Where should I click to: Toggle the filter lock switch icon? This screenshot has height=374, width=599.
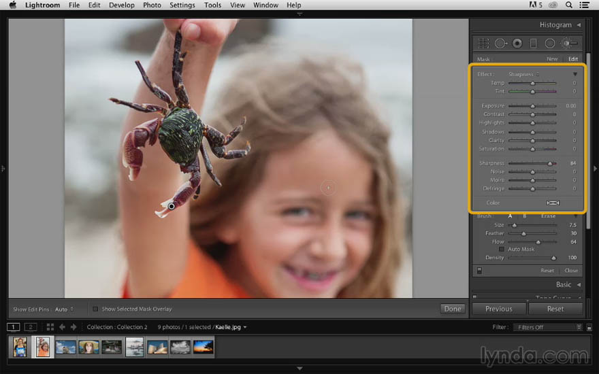coord(589,328)
